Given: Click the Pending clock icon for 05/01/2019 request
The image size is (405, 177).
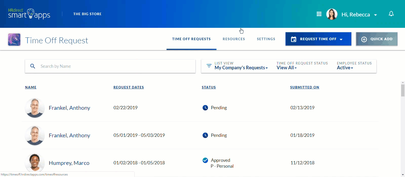Looking at the screenshot, I should click(x=205, y=135).
